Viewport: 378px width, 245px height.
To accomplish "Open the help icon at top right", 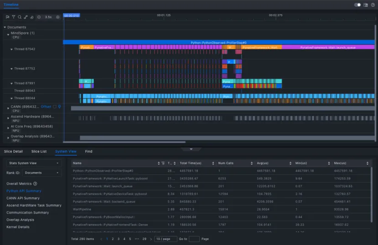I will 373,5.
